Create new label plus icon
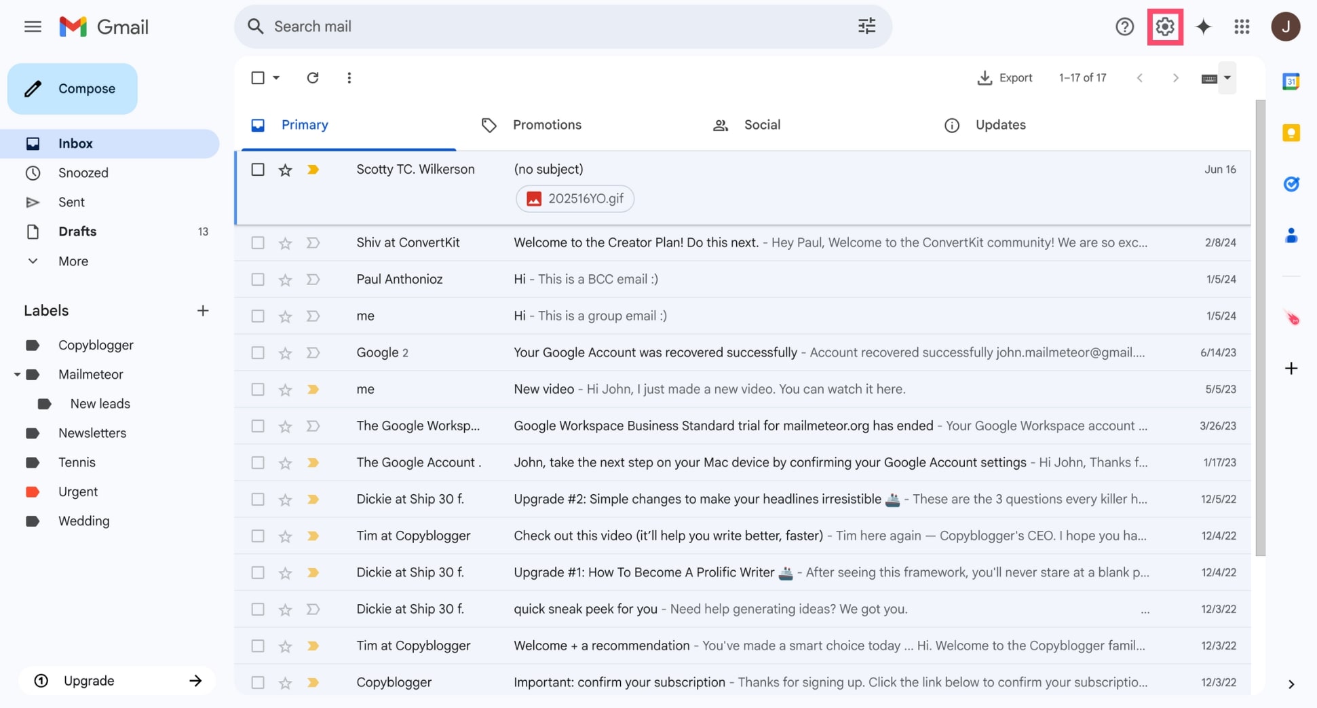This screenshot has height=708, width=1317. (x=202, y=311)
